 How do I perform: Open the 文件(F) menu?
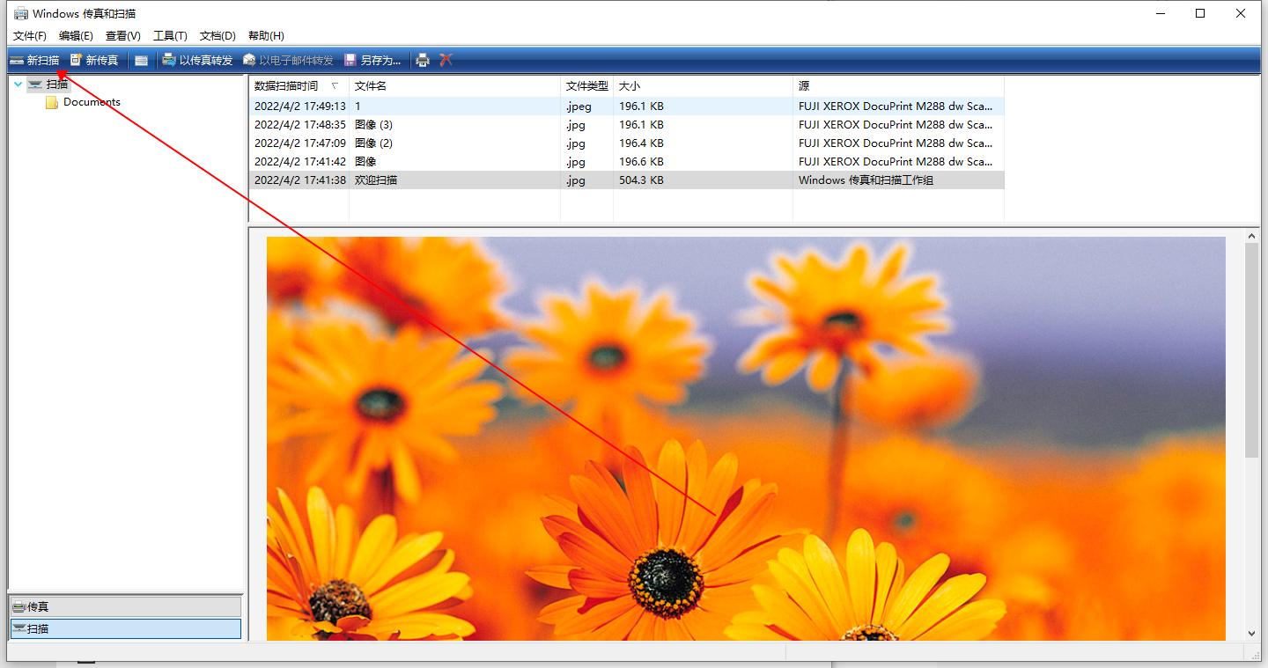(30, 36)
